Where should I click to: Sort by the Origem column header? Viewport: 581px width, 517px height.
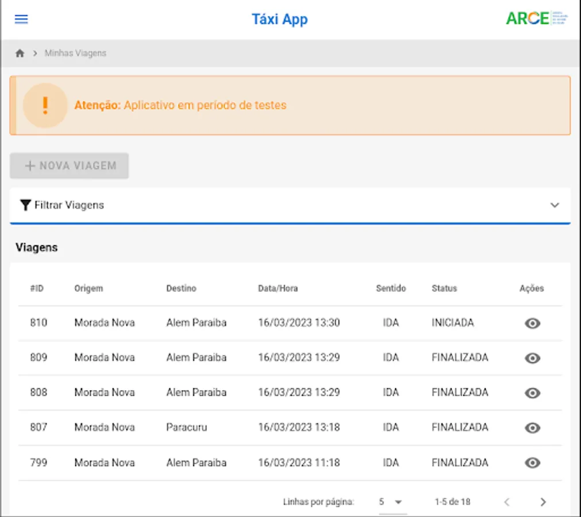[x=89, y=288]
